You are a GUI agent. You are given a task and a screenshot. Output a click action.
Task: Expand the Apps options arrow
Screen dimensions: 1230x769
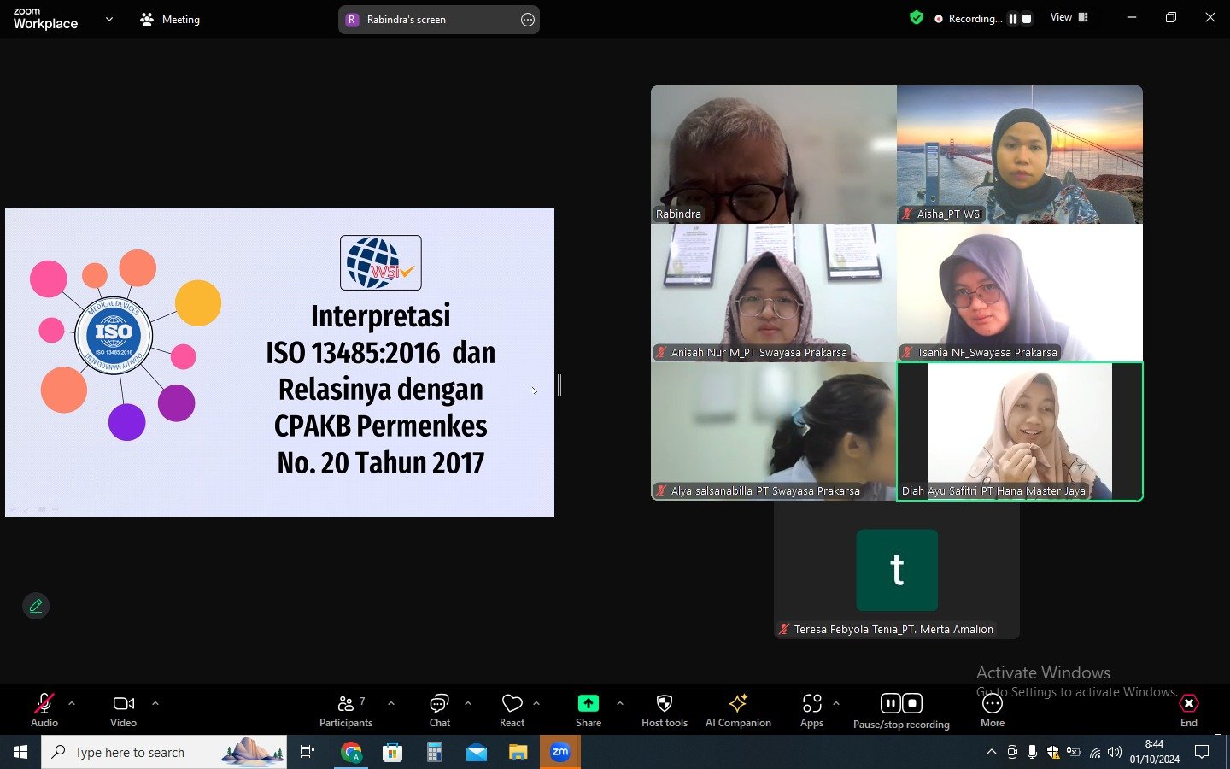click(x=836, y=703)
